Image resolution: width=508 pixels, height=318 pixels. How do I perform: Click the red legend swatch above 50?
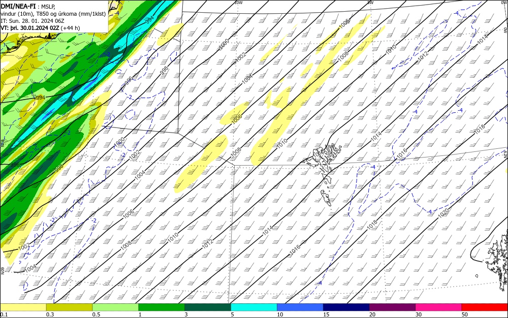point(485,307)
